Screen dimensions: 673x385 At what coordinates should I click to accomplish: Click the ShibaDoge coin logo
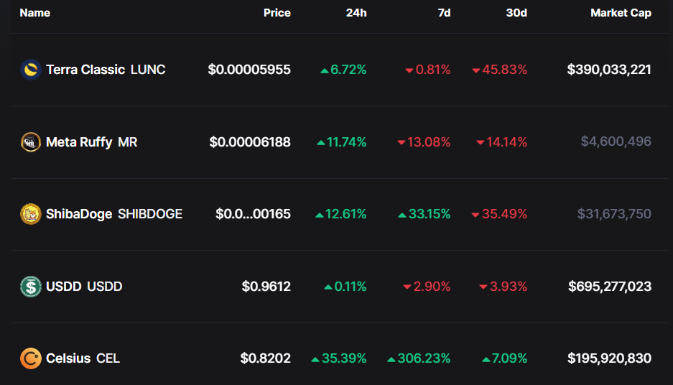[x=30, y=214]
